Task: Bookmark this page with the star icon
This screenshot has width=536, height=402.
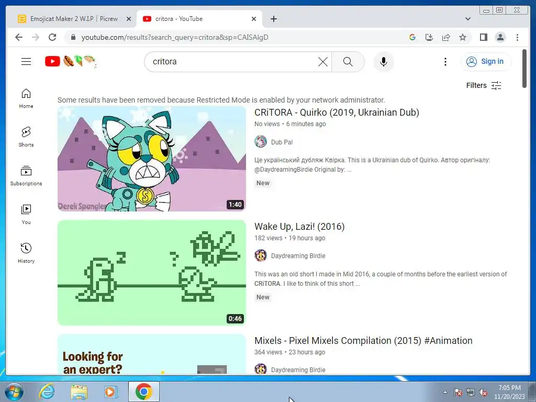Action: (x=463, y=37)
